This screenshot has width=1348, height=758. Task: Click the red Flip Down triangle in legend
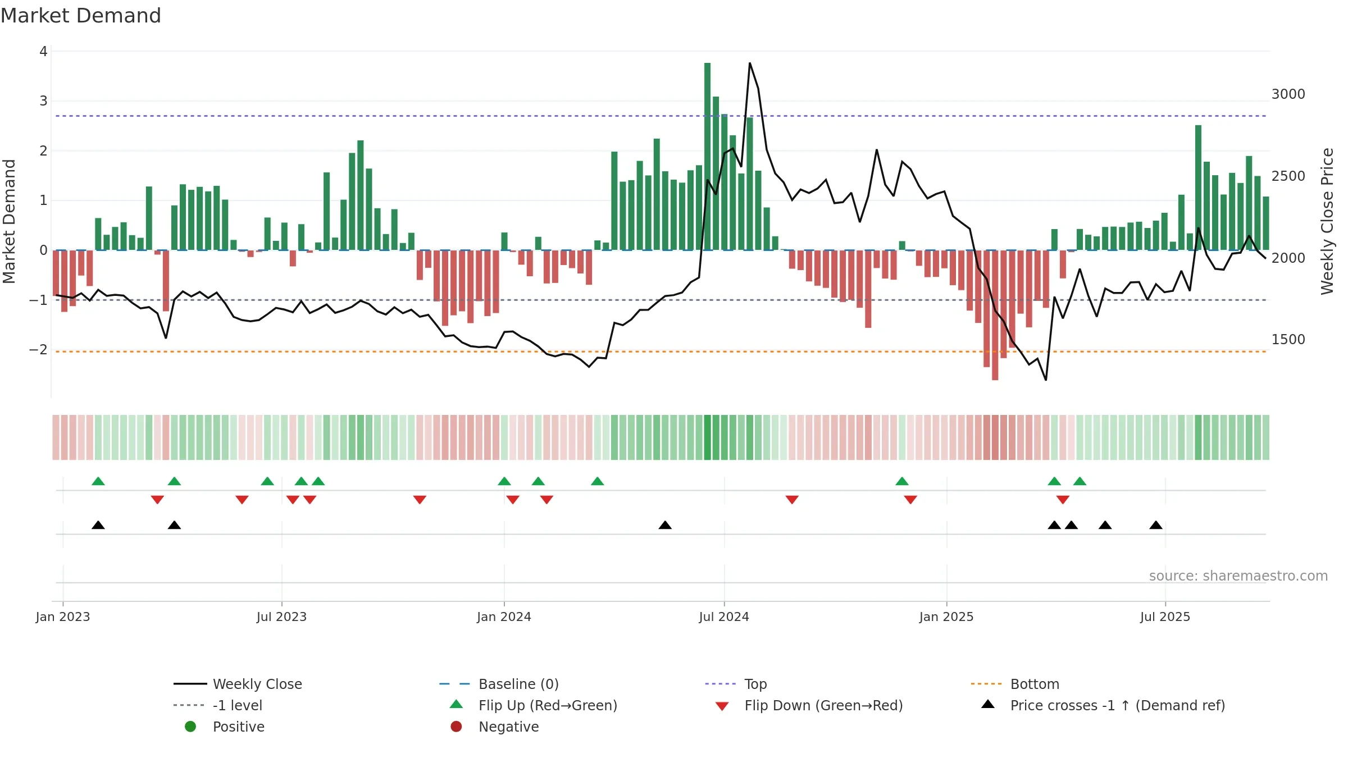point(722,706)
